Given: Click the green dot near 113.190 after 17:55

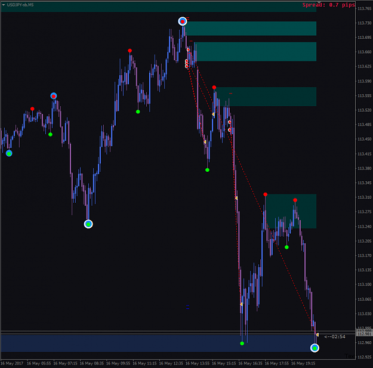Looking at the screenshot, I should (x=286, y=248).
